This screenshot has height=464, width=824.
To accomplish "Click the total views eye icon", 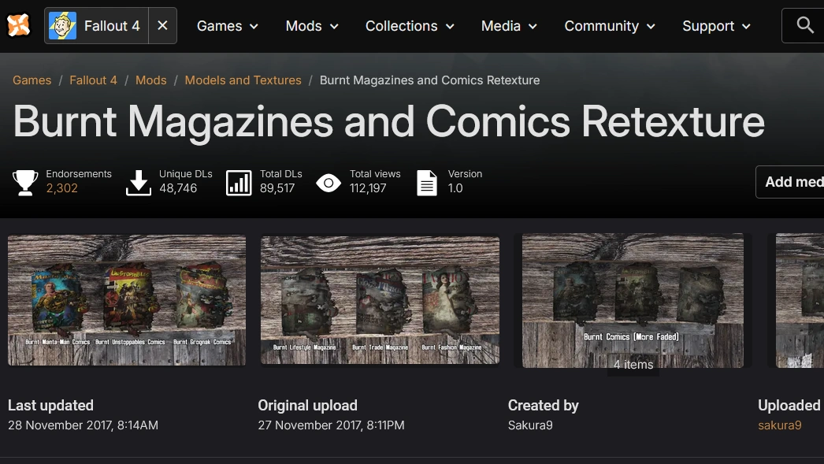I will [x=328, y=183].
